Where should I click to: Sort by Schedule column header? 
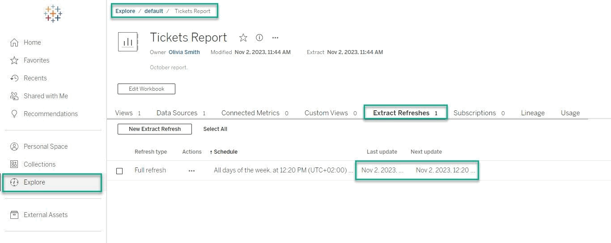click(225, 152)
